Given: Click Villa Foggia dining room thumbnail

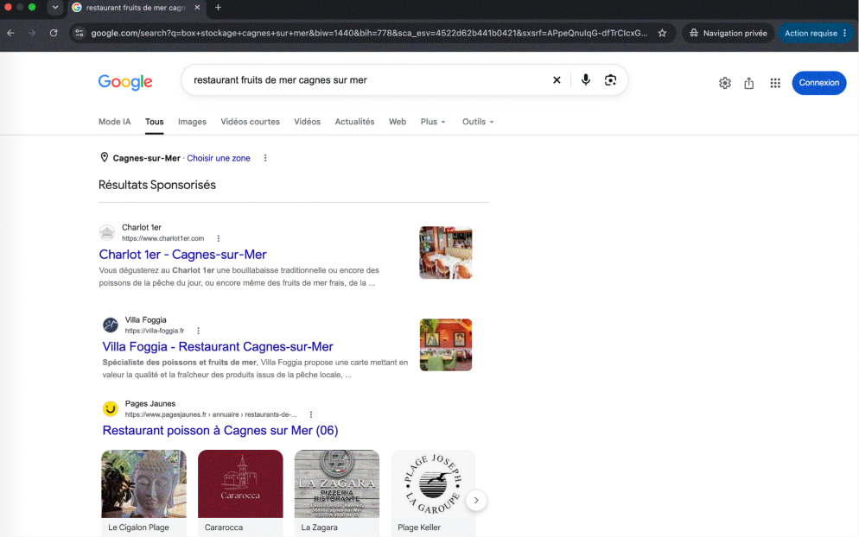Looking at the screenshot, I should coord(446,344).
